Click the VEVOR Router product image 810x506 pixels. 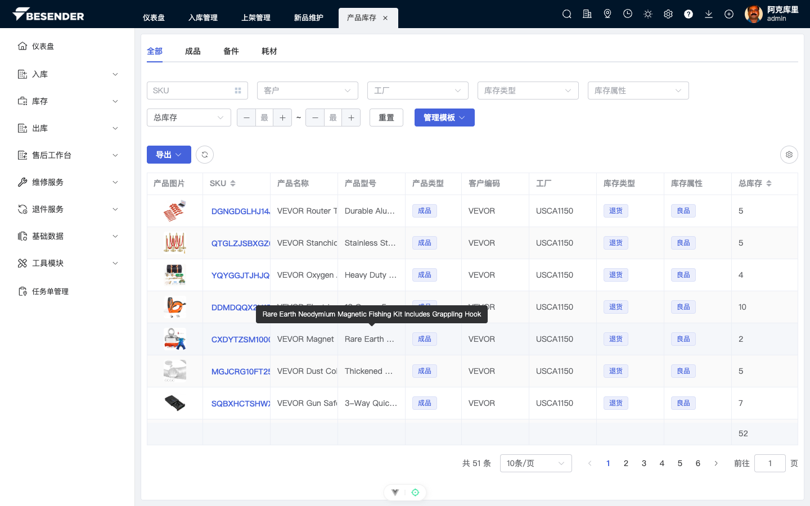(175, 211)
